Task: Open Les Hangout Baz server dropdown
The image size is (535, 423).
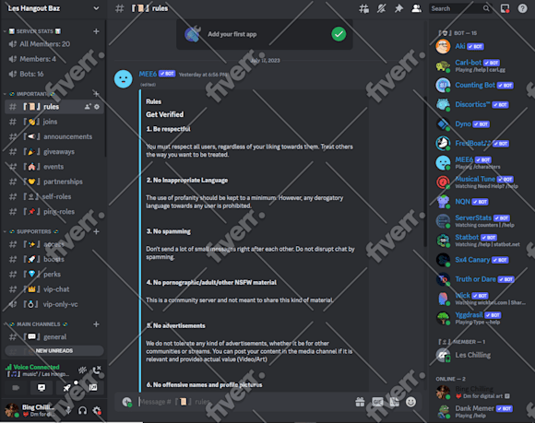Action: pos(53,8)
